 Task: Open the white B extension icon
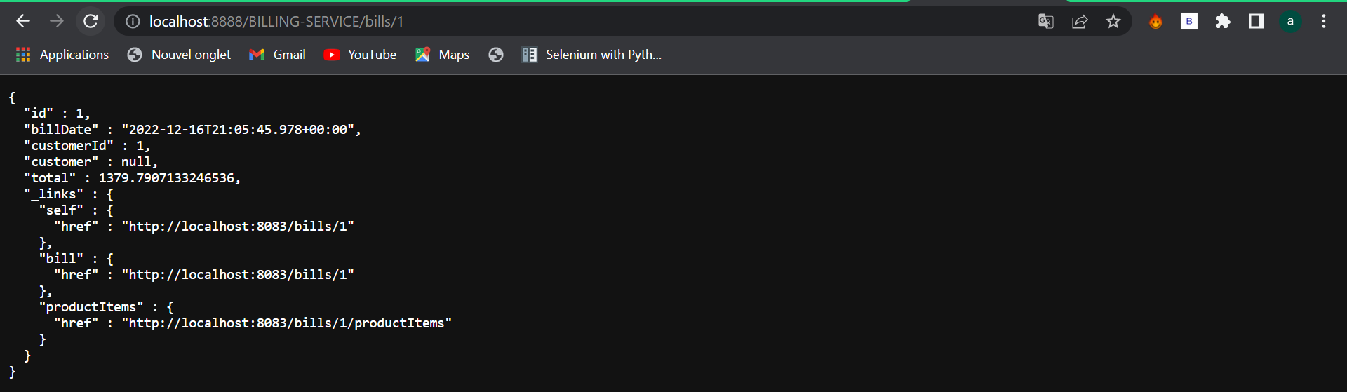pos(1189,22)
